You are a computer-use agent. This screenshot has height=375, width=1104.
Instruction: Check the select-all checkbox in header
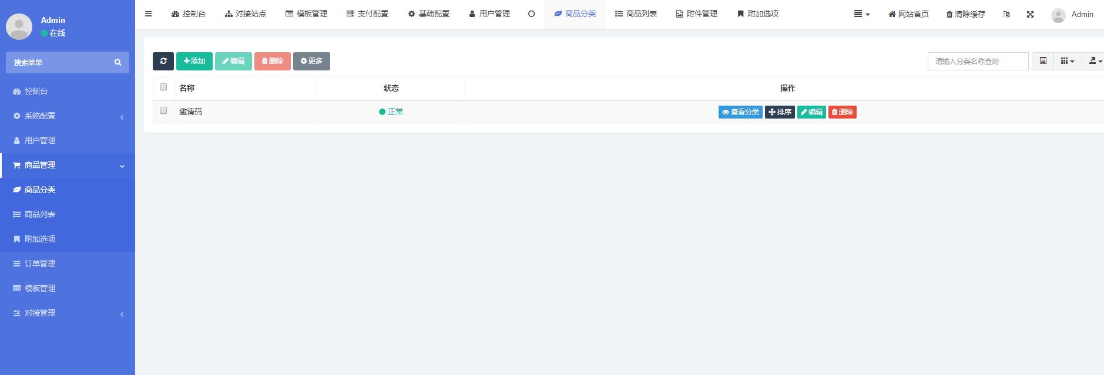(x=163, y=87)
